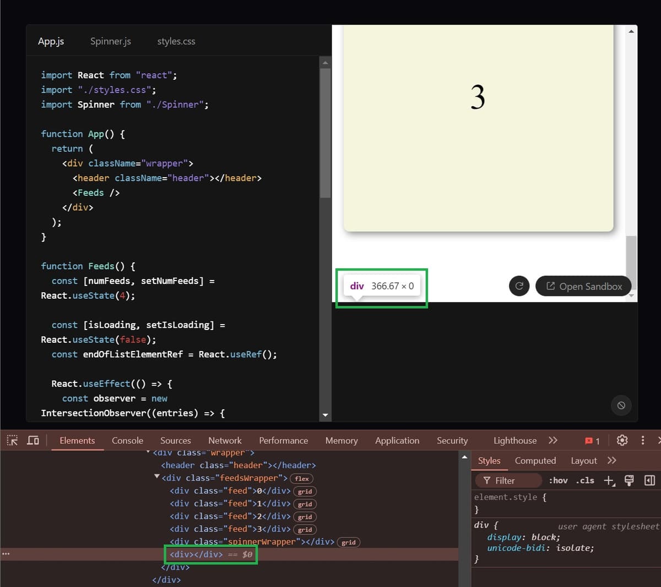Click the Open Sandbox button
The image size is (661, 587).
point(583,286)
